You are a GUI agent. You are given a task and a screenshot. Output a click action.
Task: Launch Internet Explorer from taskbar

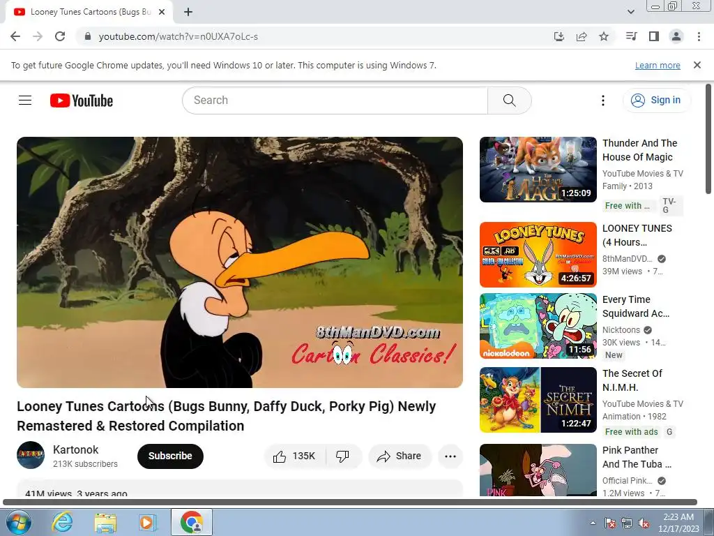coord(62,522)
